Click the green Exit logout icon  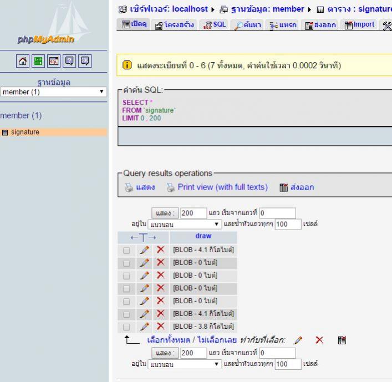tap(38, 61)
